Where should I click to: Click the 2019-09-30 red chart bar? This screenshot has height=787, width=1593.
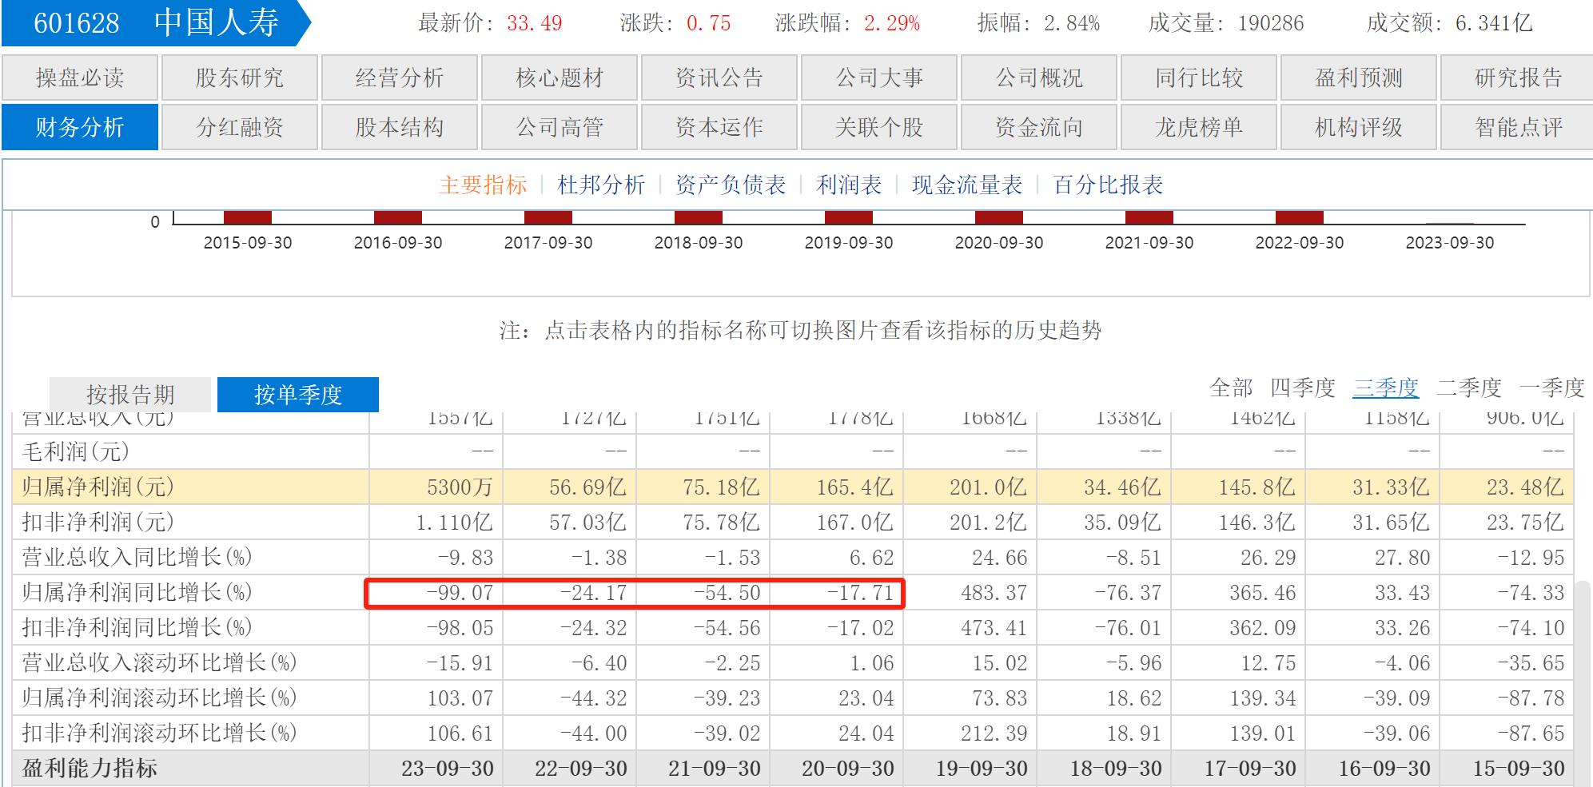tap(849, 217)
